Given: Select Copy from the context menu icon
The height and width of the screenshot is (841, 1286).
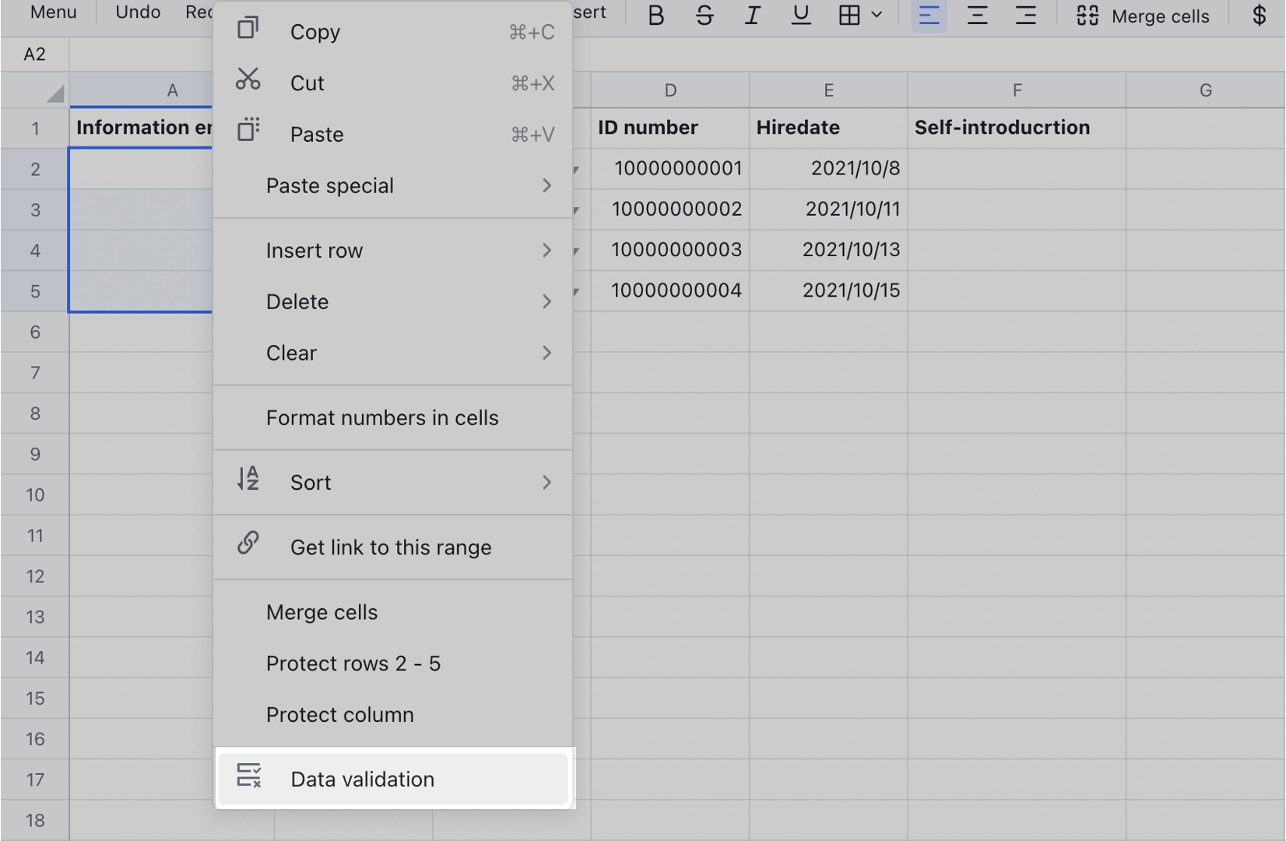Looking at the screenshot, I should point(248,30).
